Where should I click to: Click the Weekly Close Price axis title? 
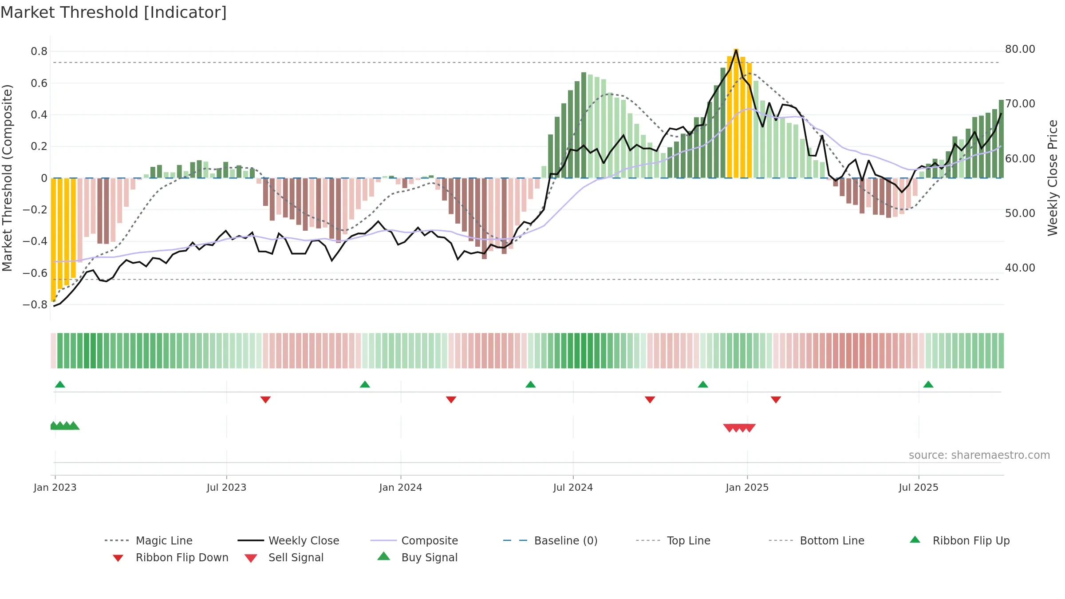click(x=1053, y=177)
